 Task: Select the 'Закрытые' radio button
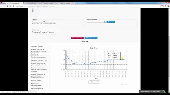point(41,32)
